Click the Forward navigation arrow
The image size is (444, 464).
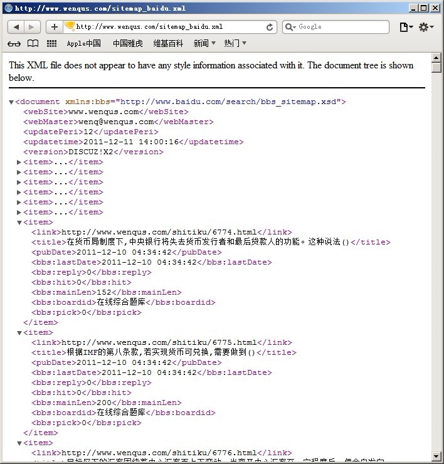click(32, 27)
